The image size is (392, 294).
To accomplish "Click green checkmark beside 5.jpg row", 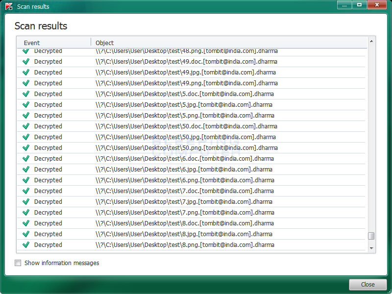I will [26, 105].
